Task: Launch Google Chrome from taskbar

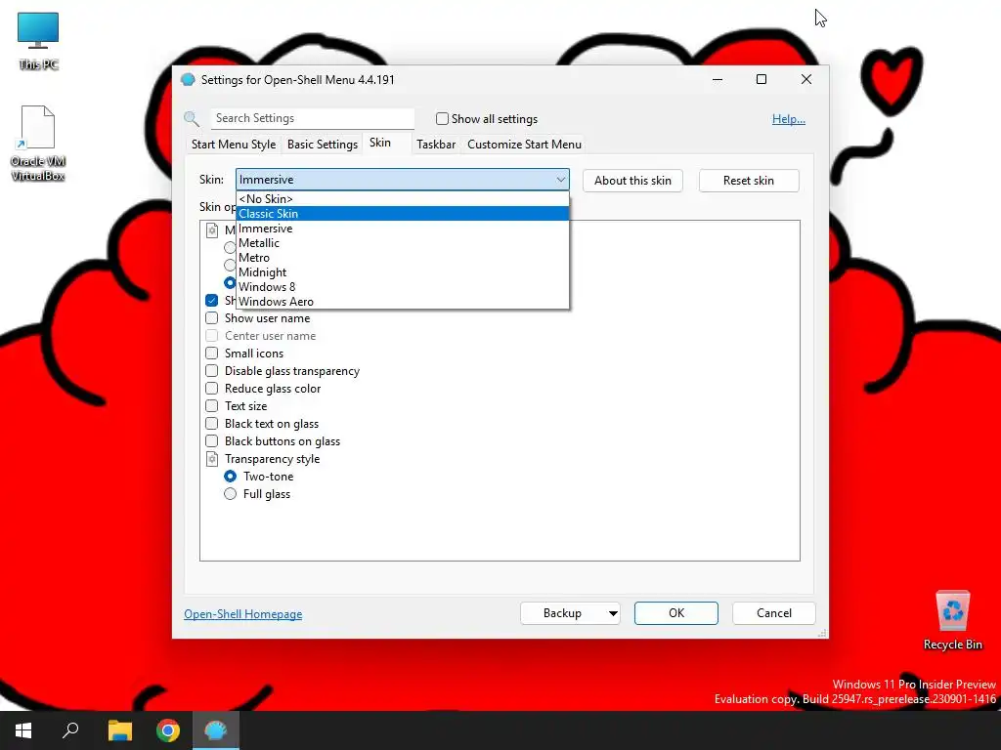Action: [168, 730]
